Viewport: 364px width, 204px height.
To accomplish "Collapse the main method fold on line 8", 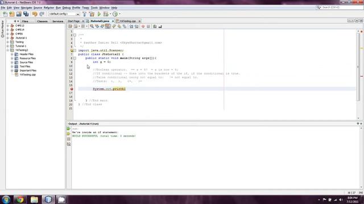I will [75, 58].
